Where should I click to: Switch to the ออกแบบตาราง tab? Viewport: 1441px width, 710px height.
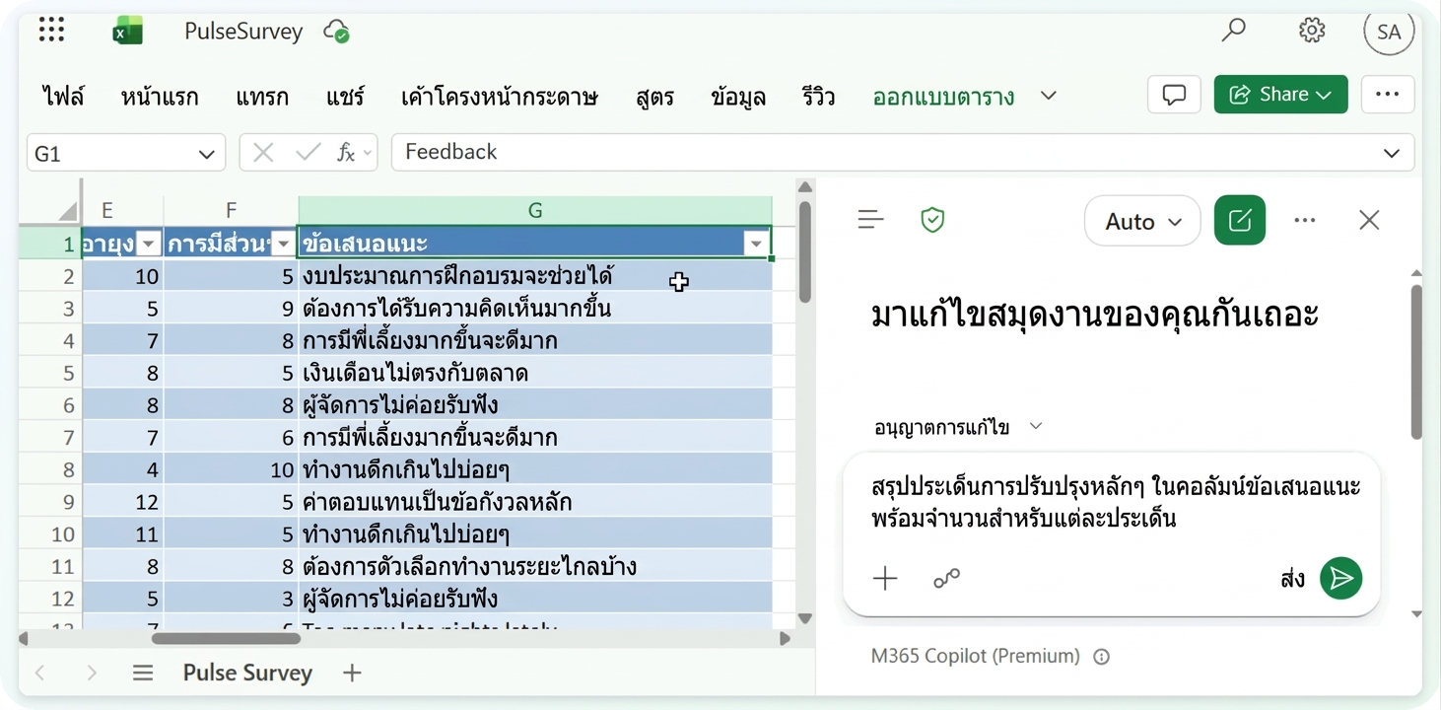(x=943, y=97)
